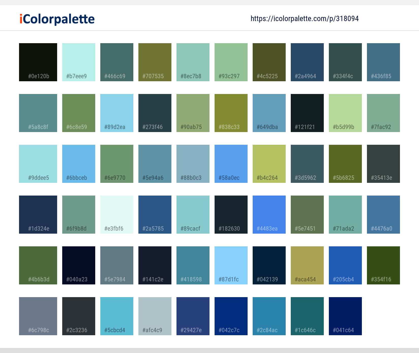The width and height of the screenshot is (419, 353).
Task: Select the #182630 dark navy swatch
Action: [x=231, y=214]
